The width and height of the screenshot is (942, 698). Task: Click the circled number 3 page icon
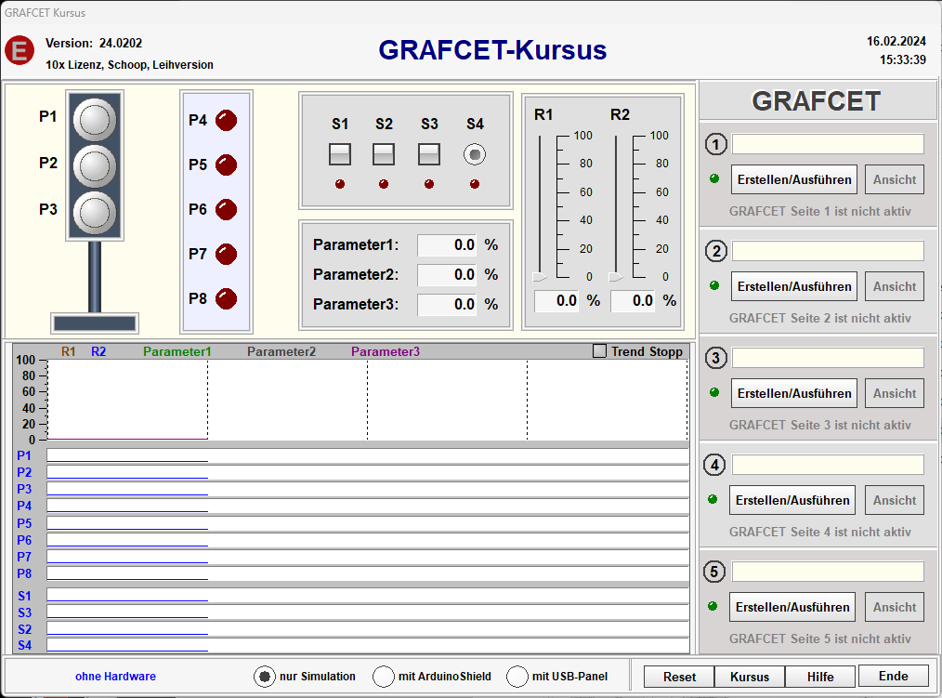pyautogui.click(x=715, y=358)
